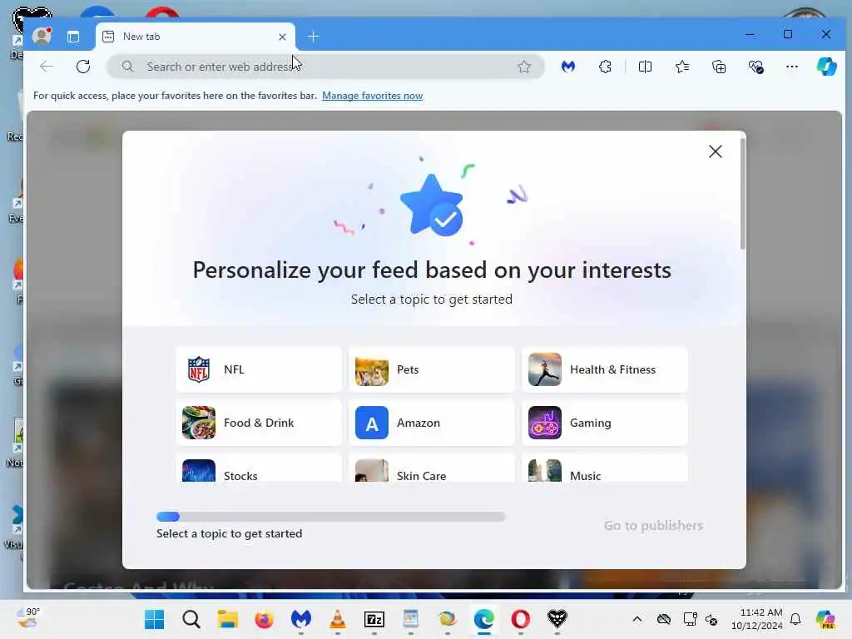
Task: Click the topic selection progress bar
Action: [331, 517]
